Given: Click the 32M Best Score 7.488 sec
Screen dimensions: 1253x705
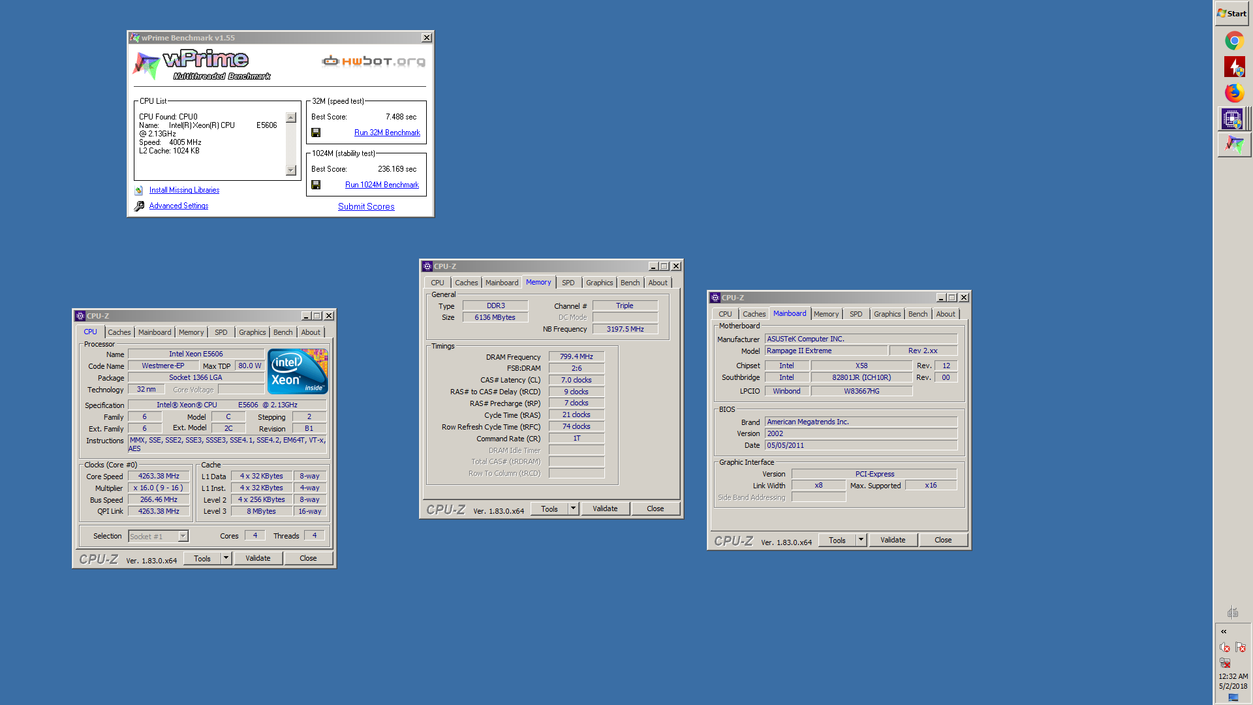Looking at the screenshot, I should coord(401,117).
